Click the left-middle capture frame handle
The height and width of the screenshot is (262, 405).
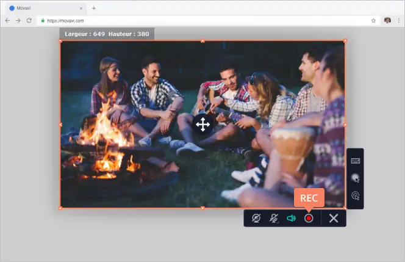tap(60, 125)
